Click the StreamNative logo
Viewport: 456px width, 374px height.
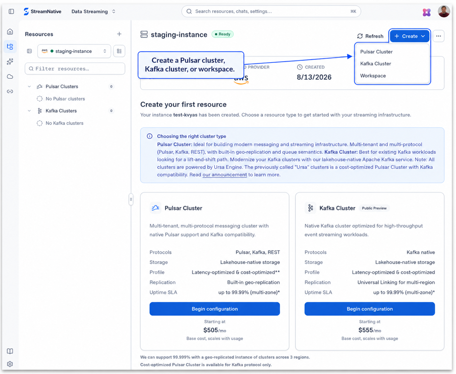pos(43,12)
